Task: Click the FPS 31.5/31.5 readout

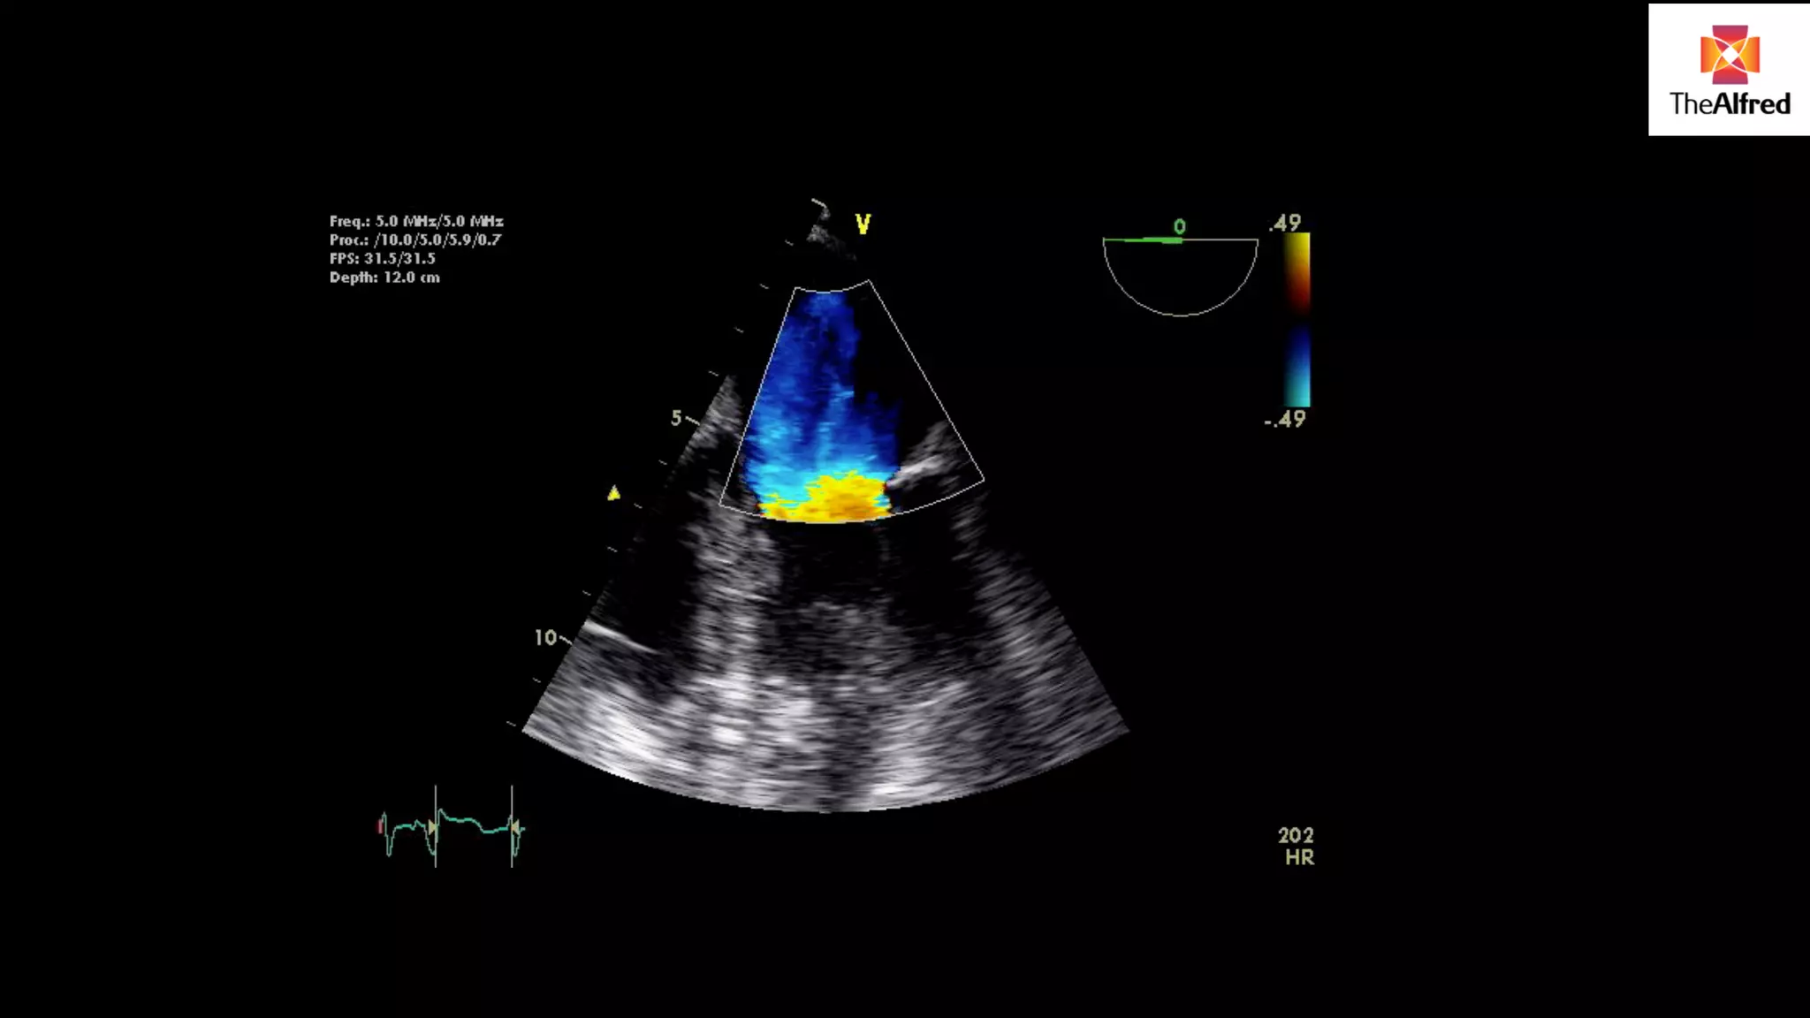Action: coord(382,259)
